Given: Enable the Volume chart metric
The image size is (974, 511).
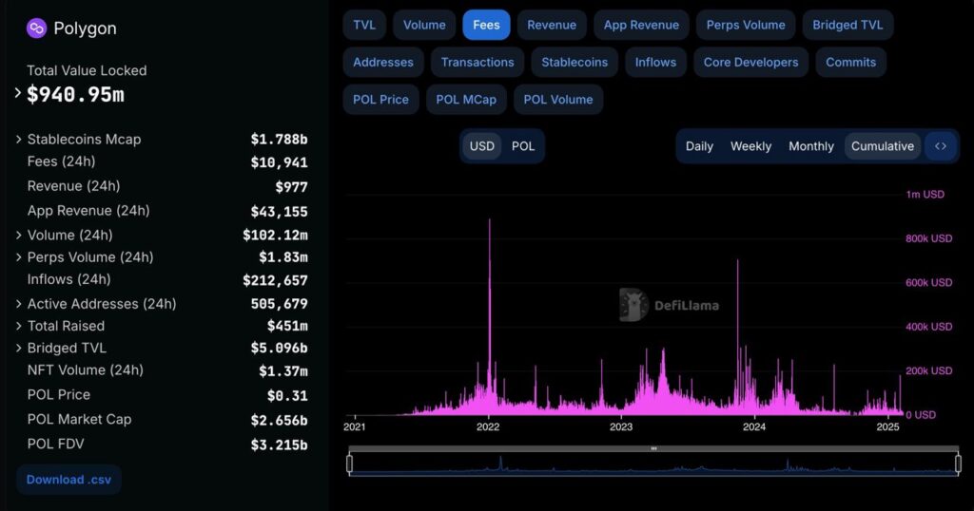Looking at the screenshot, I should point(424,25).
